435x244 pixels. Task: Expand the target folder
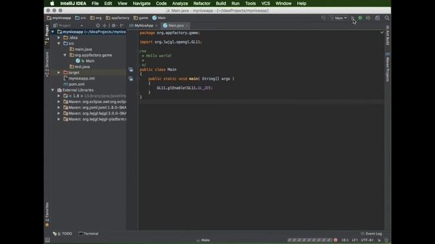click(x=58, y=73)
